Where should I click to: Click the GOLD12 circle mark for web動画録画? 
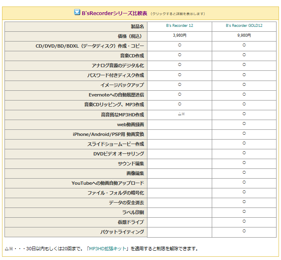coord(244,124)
